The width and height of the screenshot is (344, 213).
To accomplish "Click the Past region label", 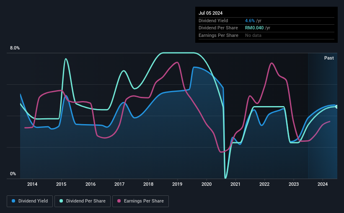I will click(x=329, y=58).
